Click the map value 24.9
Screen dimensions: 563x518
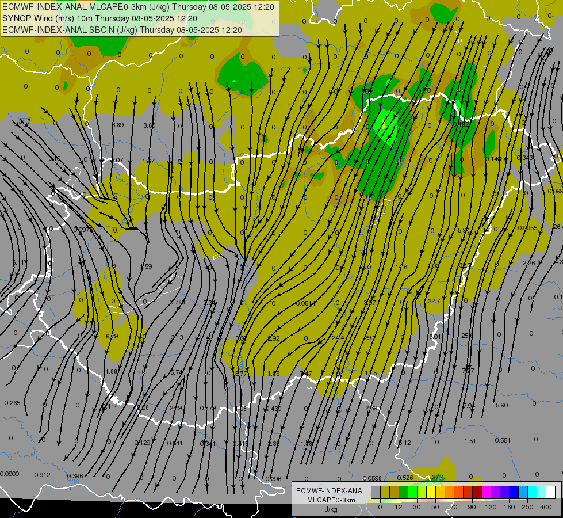(176, 408)
